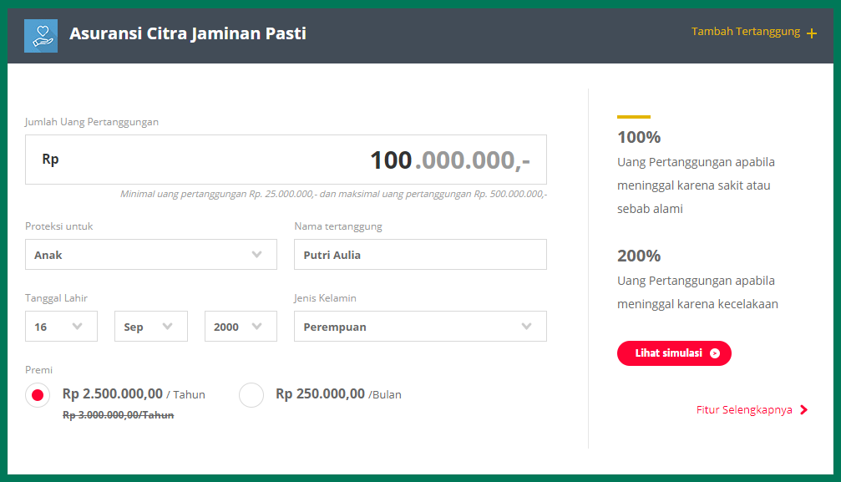Click the Asuransi Citra Jaminan Pasti title

click(188, 33)
